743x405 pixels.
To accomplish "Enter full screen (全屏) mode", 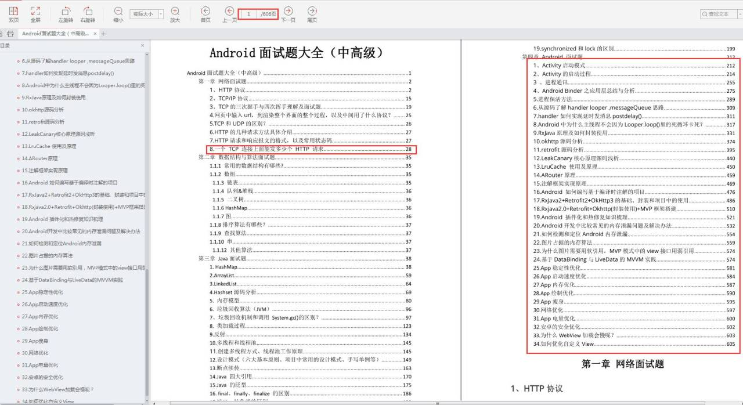I will (x=35, y=14).
